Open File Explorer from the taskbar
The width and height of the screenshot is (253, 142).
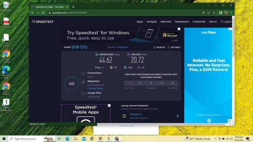point(76,139)
